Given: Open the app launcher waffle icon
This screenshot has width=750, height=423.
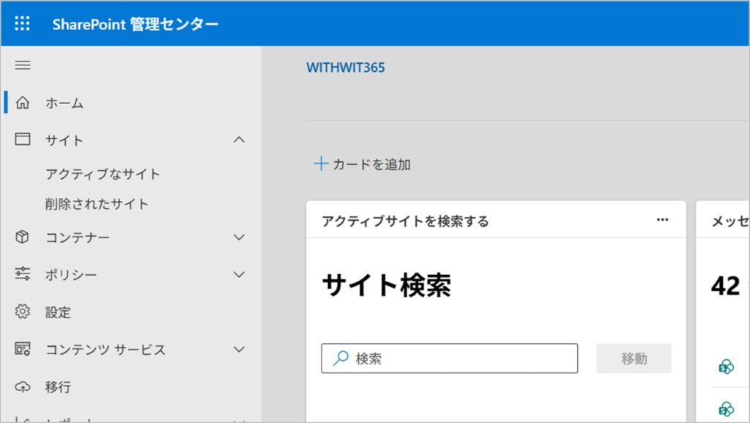Looking at the screenshot, I should 23,23.
